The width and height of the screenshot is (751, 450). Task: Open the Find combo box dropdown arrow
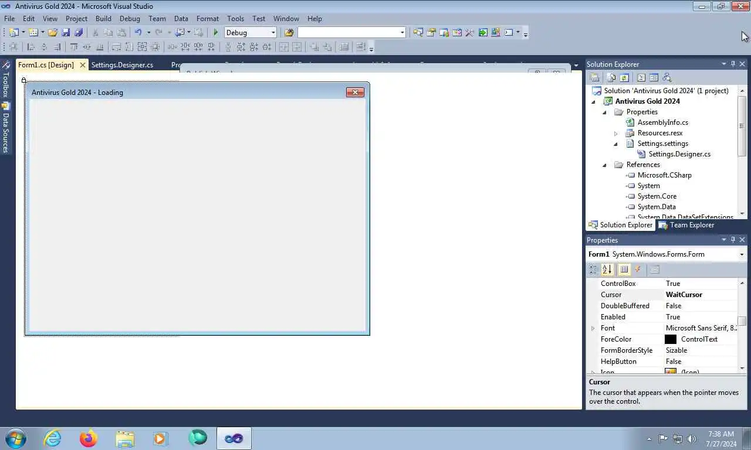tap(402, 33)
